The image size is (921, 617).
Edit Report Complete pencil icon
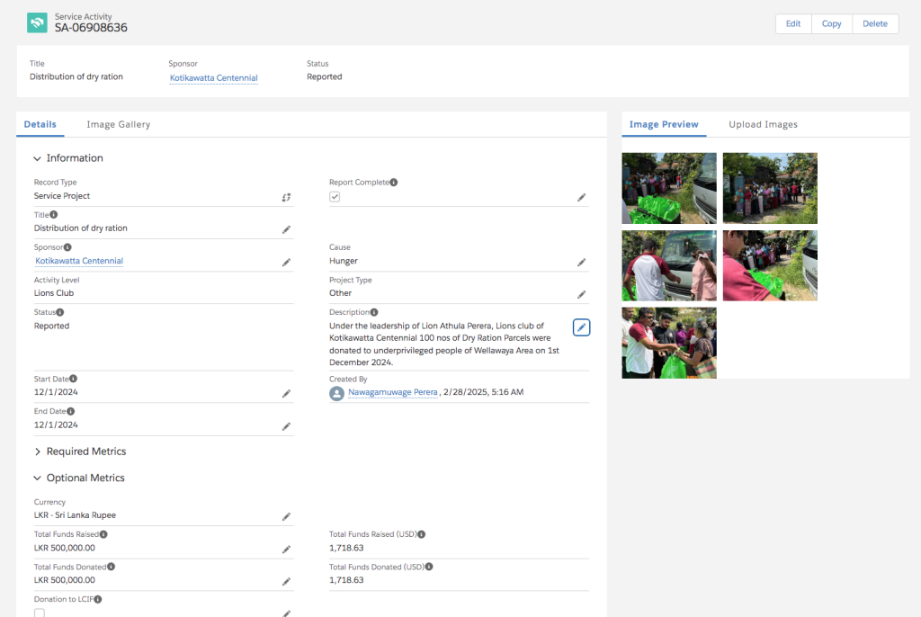click(581, 198)
